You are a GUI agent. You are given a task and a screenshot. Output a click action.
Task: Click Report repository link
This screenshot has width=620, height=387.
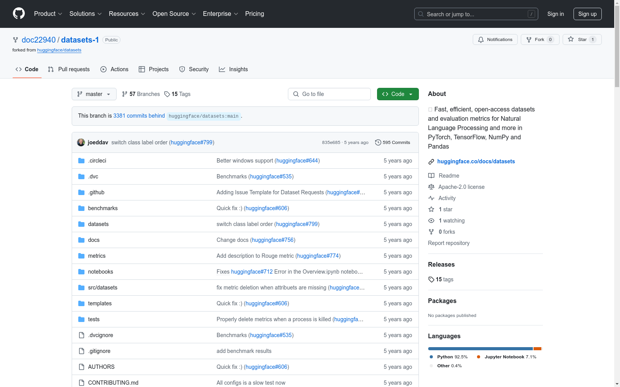449,243
